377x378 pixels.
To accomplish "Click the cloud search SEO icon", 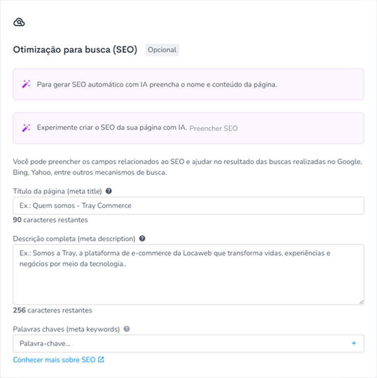I will [x=19, y=22].
